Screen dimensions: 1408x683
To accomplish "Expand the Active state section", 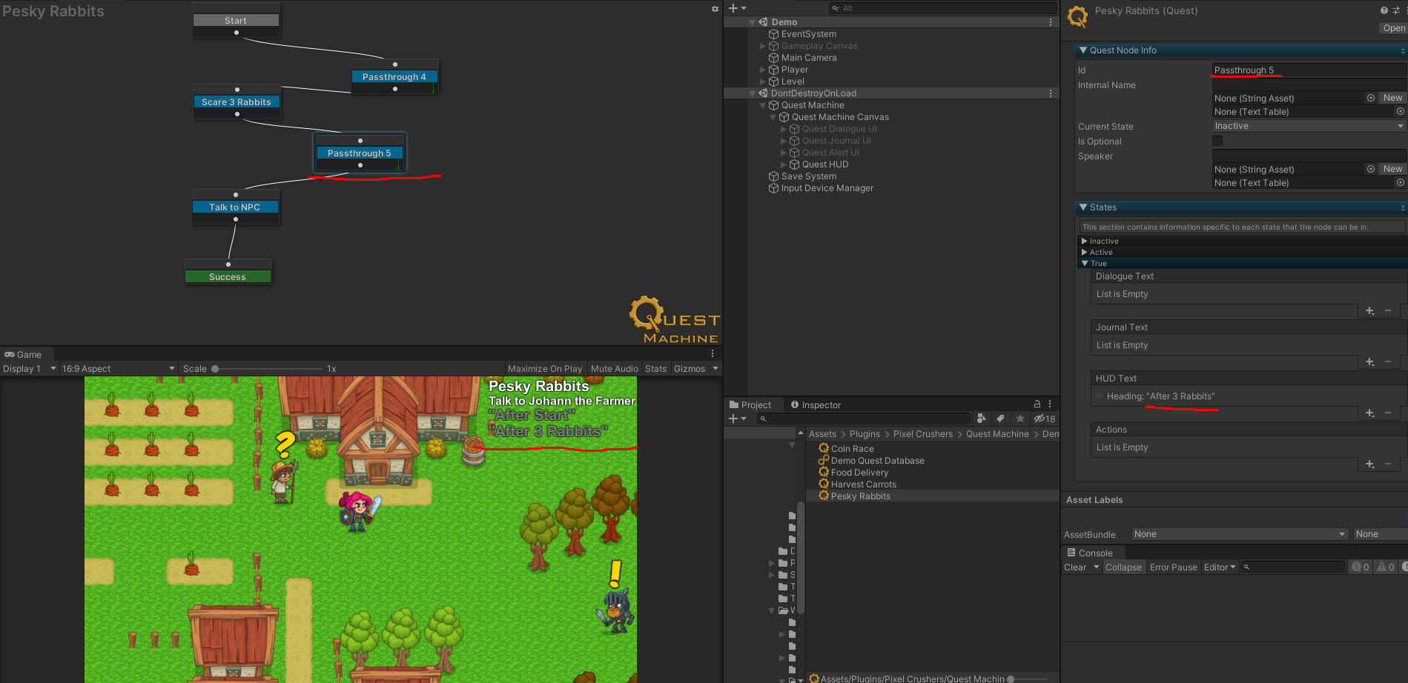I will point(1084,253).
